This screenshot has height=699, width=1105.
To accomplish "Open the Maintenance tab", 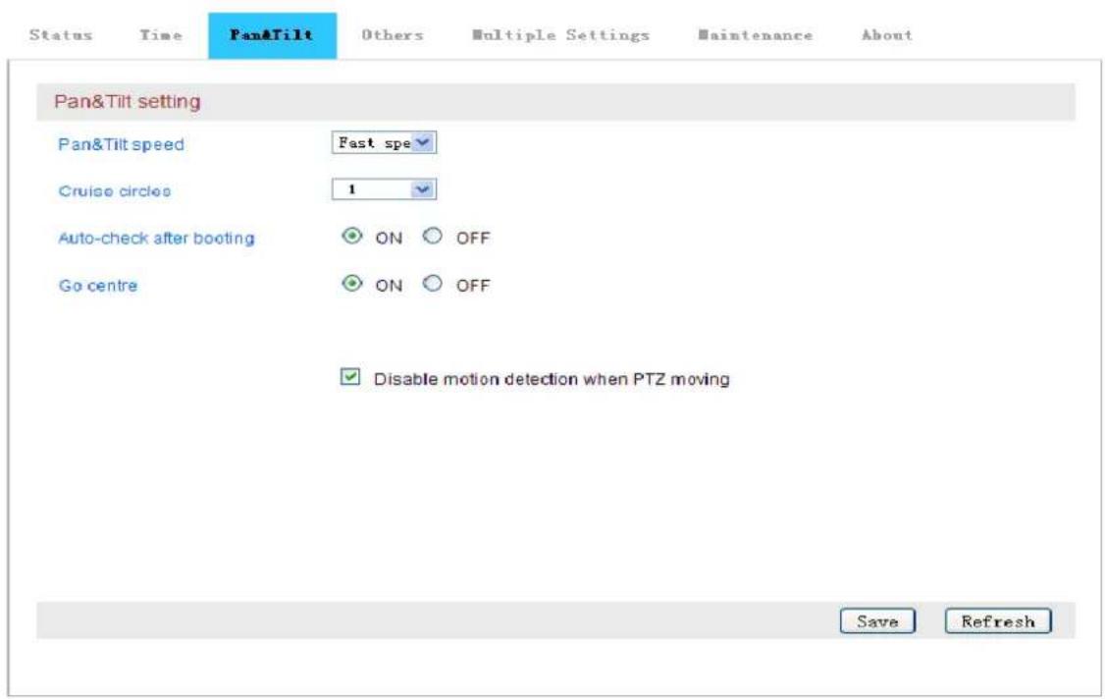I will (x=755, y=34).
